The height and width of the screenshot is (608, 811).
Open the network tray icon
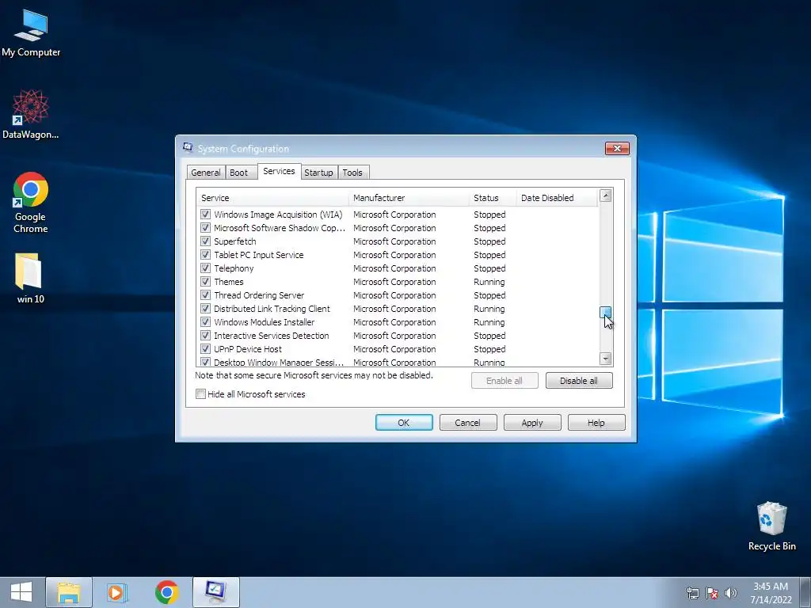692,593
